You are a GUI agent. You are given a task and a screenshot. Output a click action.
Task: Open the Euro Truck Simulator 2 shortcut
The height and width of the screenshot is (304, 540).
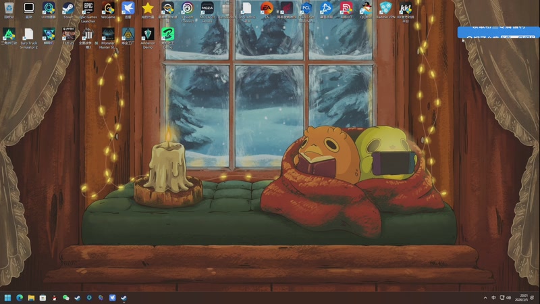coord(28,39)
